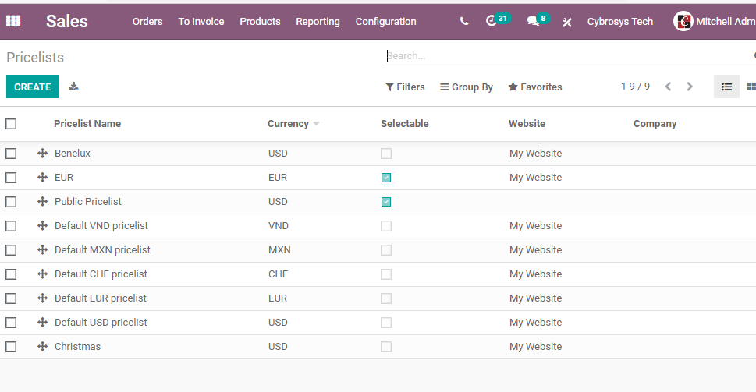Image resolution: width=756 pixels, height=392 pixels.
Task: Tick the row checkbox for EUR pricelist
Action: 11,177
